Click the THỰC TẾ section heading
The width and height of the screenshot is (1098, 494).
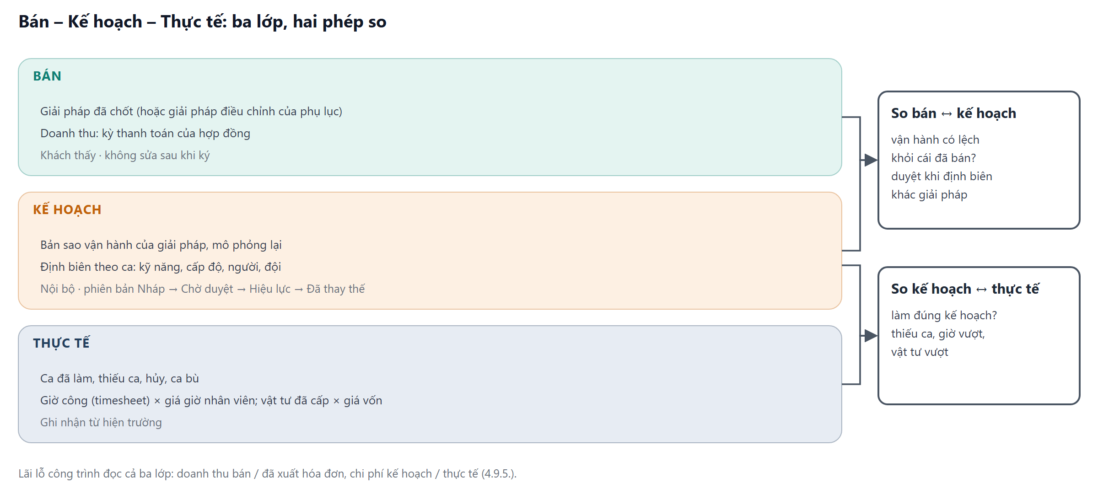pos(61,343)
